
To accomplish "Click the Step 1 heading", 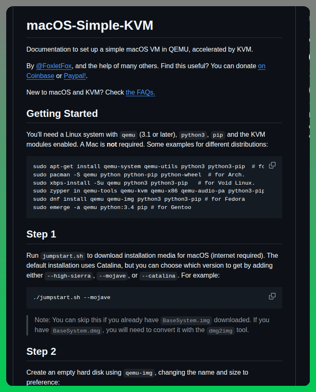I will 41,234.
